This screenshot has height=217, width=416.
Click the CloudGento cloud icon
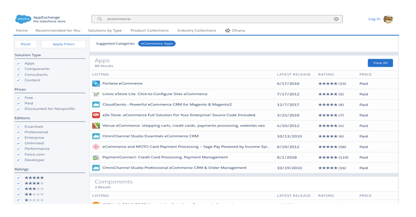(96, 104)
